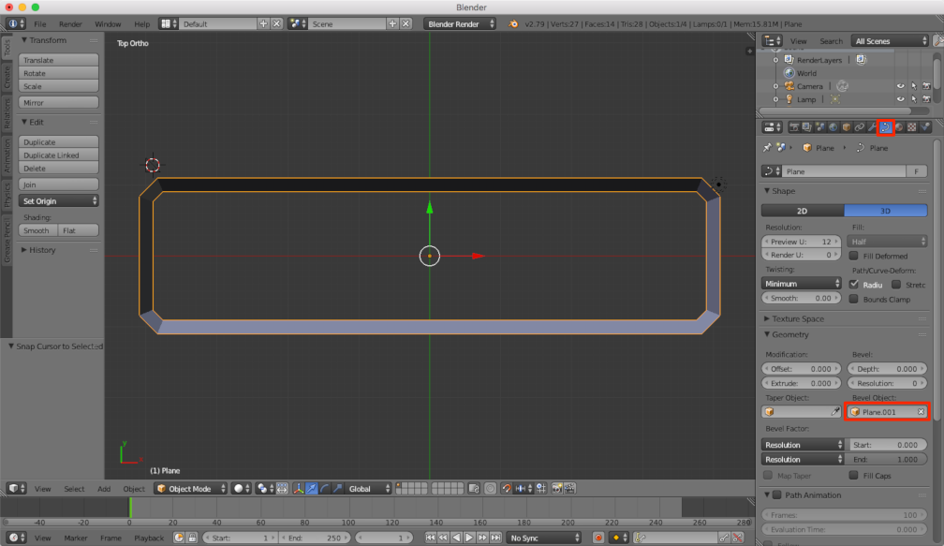Adjust the Extrude value slider

tap(802, 383)
